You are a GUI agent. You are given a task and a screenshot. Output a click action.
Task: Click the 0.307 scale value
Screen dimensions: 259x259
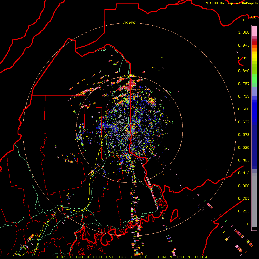click(244, 198)
